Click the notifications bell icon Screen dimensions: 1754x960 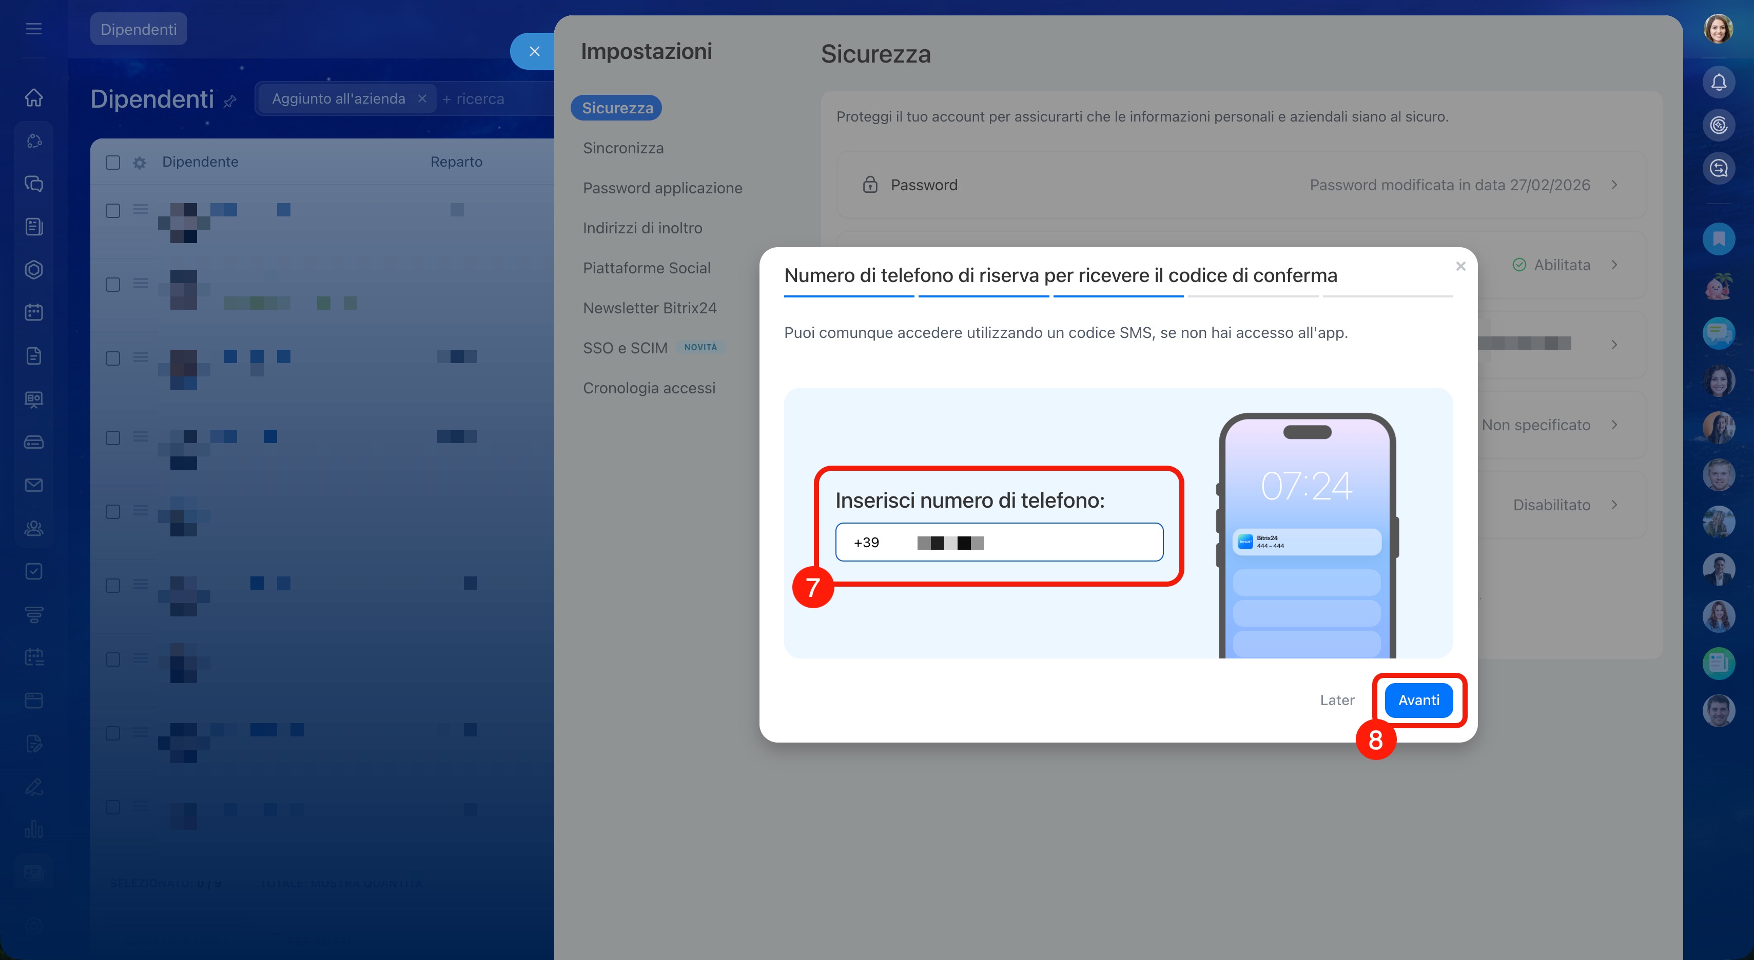tap(1718, 83)
